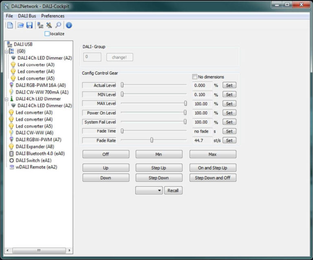Collapse the DALI 4Ch LED Dimmer node
This screenshot has width=313, height=260.
point(6,99)
